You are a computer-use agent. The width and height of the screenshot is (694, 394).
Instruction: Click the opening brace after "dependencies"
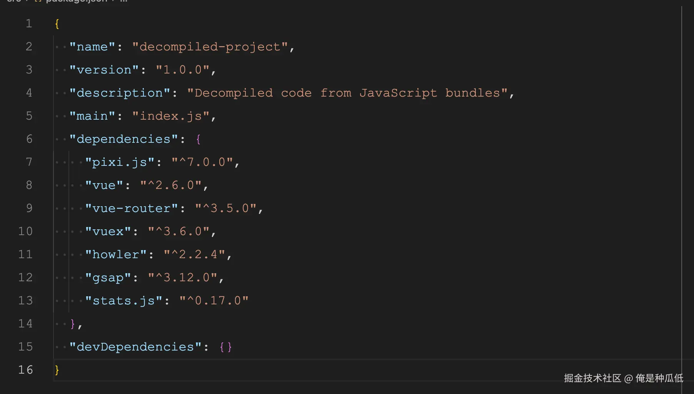(198, 139)
